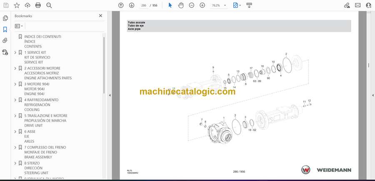The image size is (375, 181).
Task: Open bookmark options menu dropdown
Action: pos(19,26)
